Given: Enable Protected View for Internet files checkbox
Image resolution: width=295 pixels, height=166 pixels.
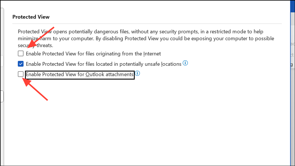Looking at the screenshot, I should [x=21, y=53].
